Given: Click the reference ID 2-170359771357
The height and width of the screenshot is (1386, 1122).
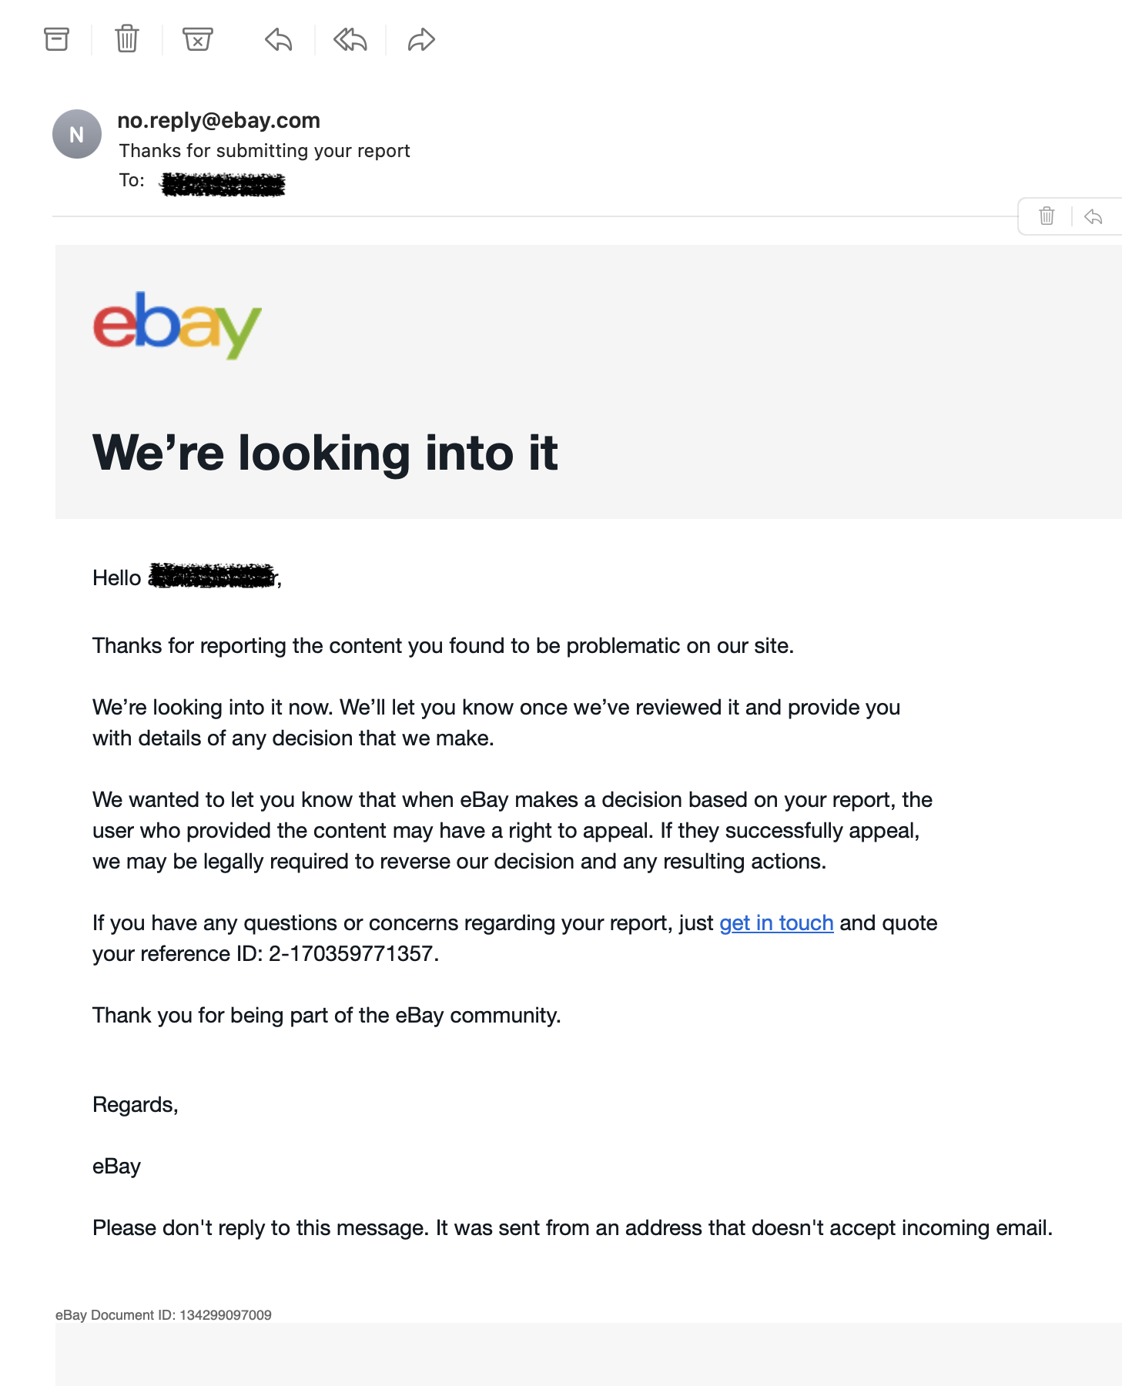Looking at the screenshot, I should click(x=353, y=954).
